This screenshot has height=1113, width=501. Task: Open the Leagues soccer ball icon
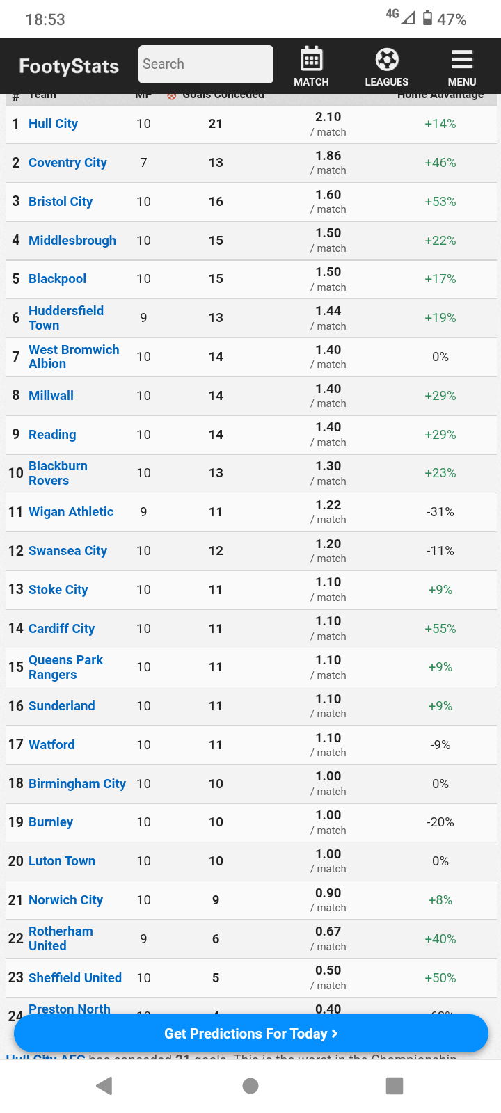[x=387, y=60]
